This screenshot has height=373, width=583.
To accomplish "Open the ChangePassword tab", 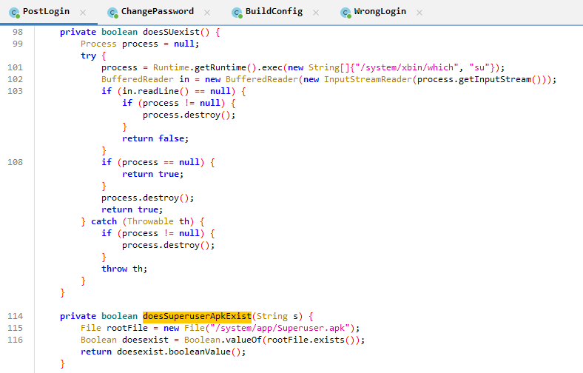I will [x=158, y=12].
